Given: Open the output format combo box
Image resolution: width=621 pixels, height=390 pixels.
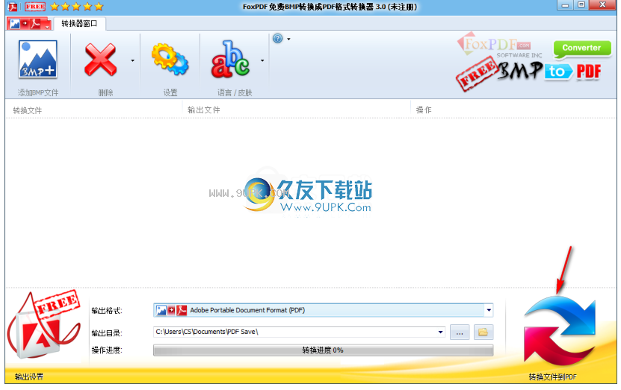Looking at the screenshot, I should (323, 310).
